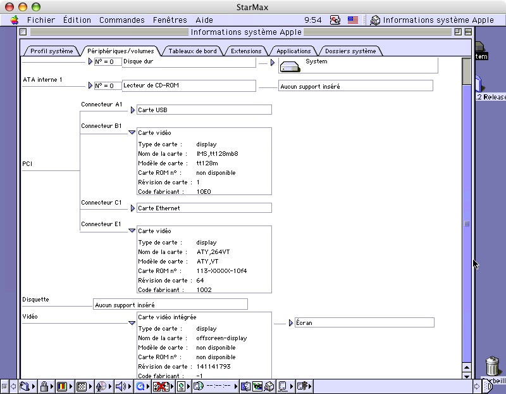
Task: Open the QuickTime control strip module
Action: [x=142, y=386]
